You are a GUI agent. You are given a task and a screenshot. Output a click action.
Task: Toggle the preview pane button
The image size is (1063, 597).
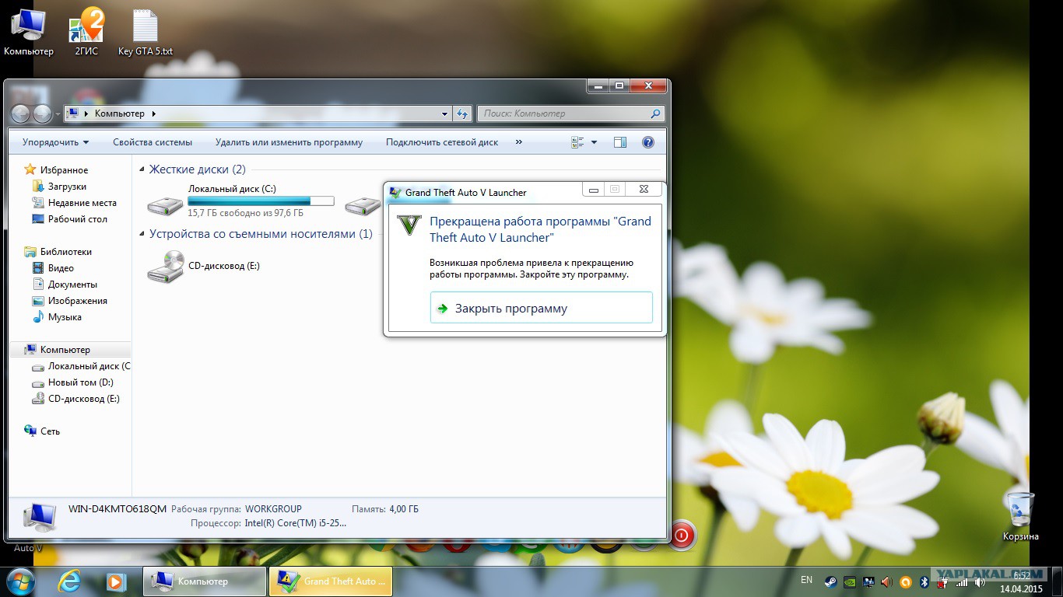click(x=619, y=142)
